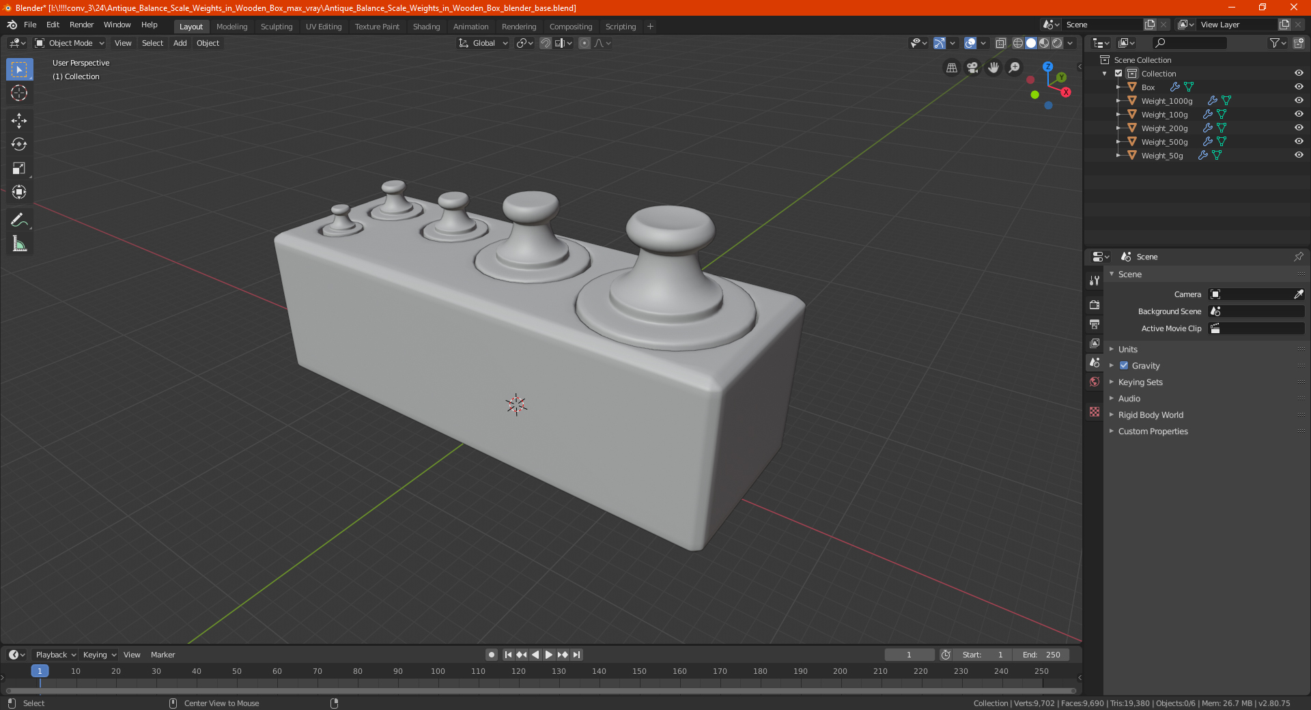Switch to the Sculpting workspace tab
The image size is (1311, 710).
(x=277, y=27)
